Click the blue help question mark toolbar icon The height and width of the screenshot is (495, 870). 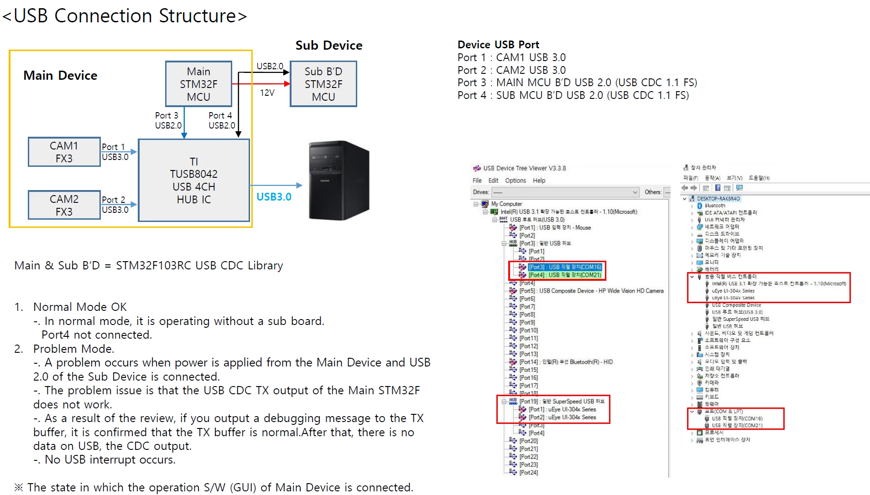point(718,188)
